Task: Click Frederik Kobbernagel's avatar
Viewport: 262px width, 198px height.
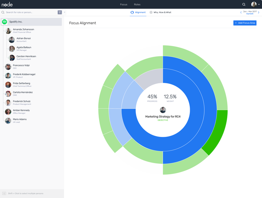Action: (8, 76)
